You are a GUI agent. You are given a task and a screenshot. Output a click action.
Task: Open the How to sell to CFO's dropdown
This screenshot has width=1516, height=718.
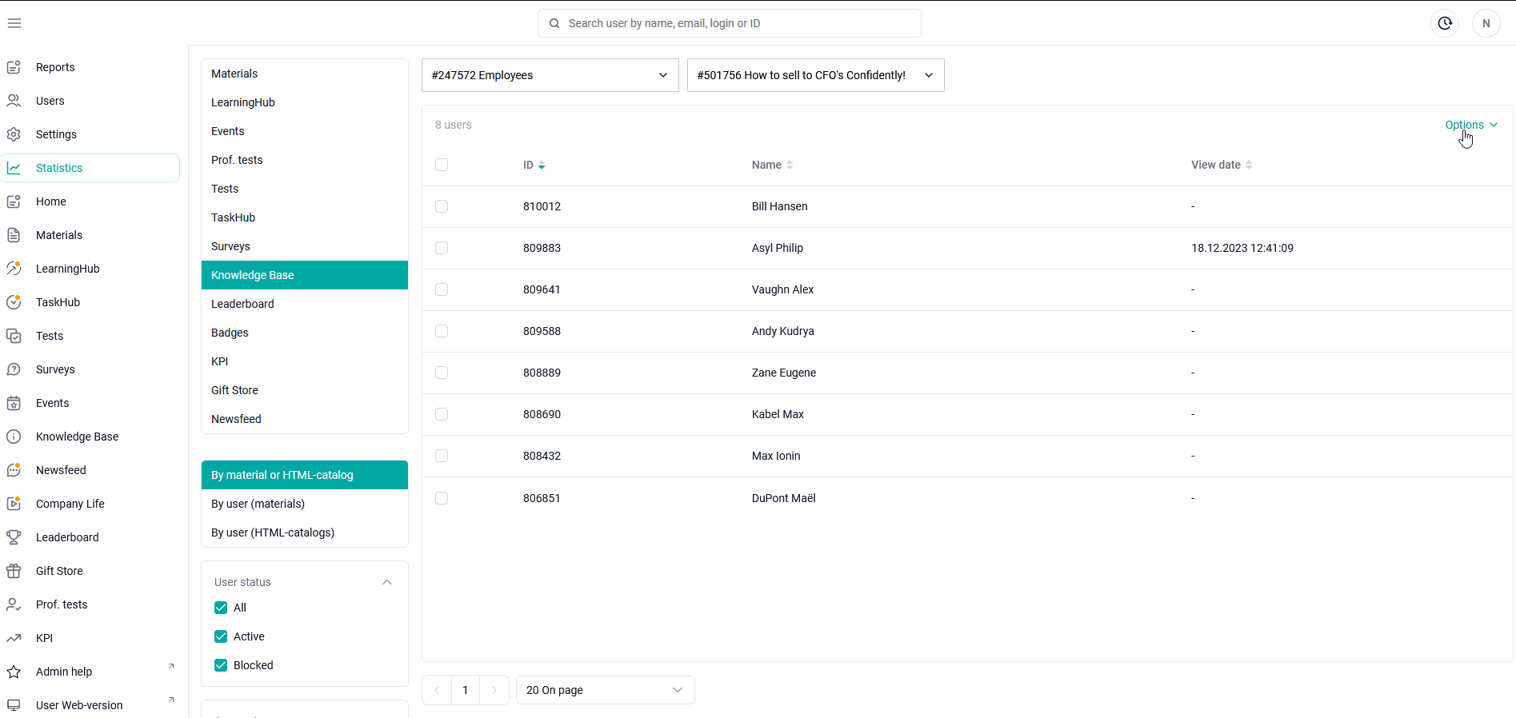pos(816,75)
